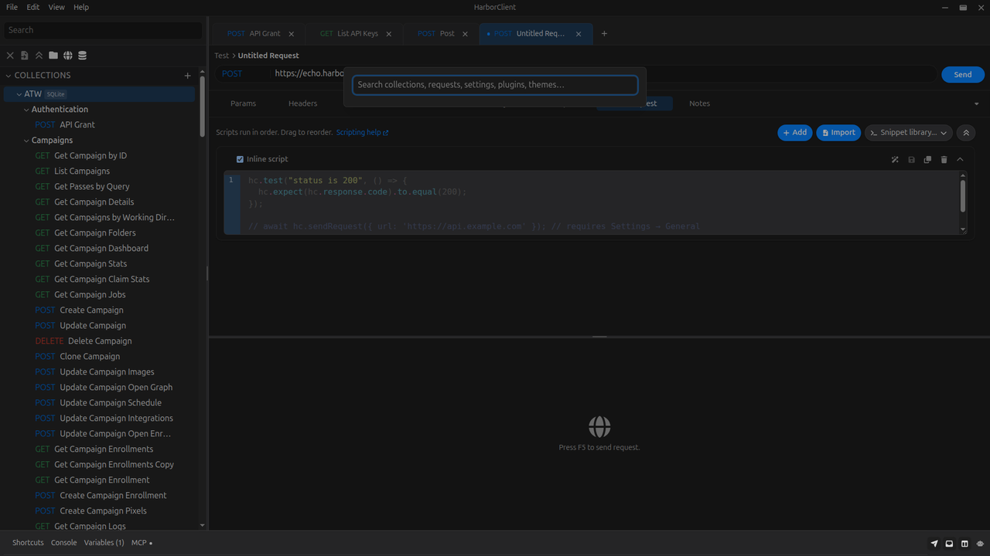This screenshot has height=556, width=990.
Task: Click the inbox tray icon in status bar
Action: pos(949,544)
